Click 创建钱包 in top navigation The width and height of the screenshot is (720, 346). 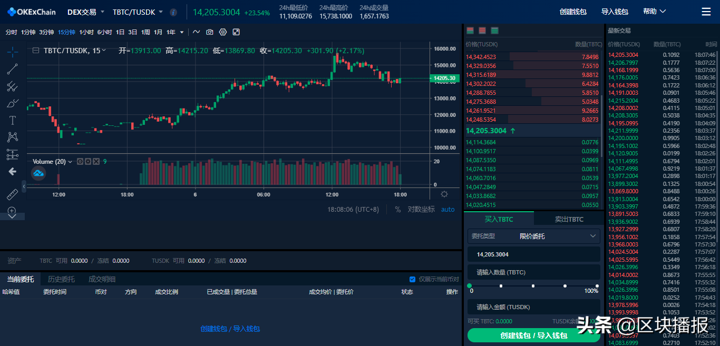coord(573,12)
